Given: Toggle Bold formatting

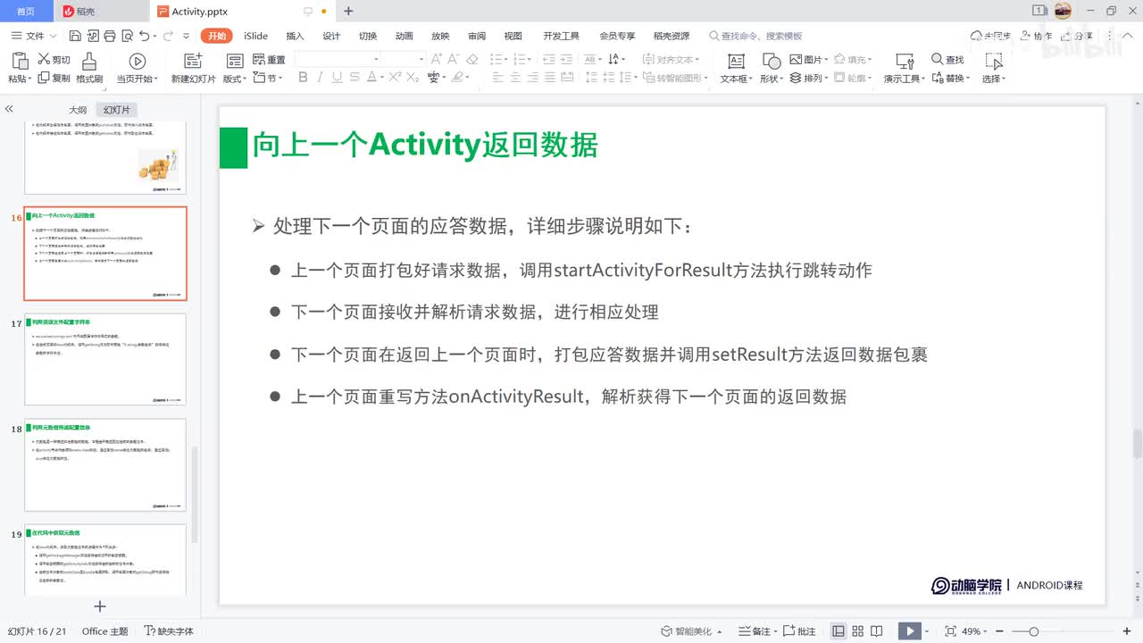Looking at the screenshot, I should [x=303, y=78].
